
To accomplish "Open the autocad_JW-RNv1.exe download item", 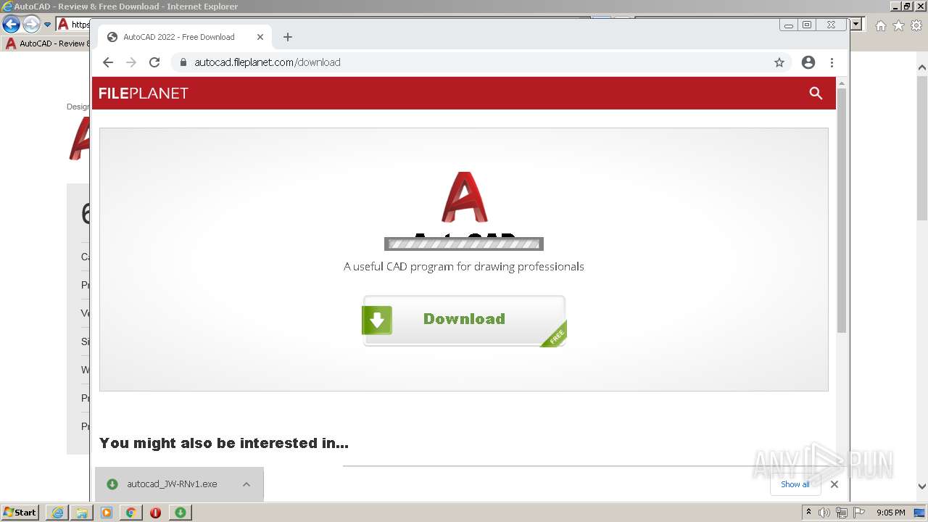I will coord(172,484).
